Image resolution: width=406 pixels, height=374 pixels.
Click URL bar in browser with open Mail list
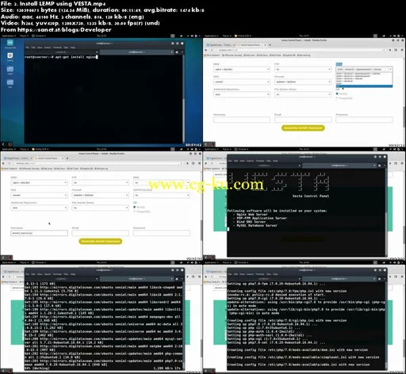(x=301, y=50)
